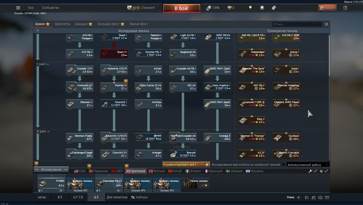The height and width of the screenshot is (205, 363).
Task: Select the Армия tab
Action: 42,24
